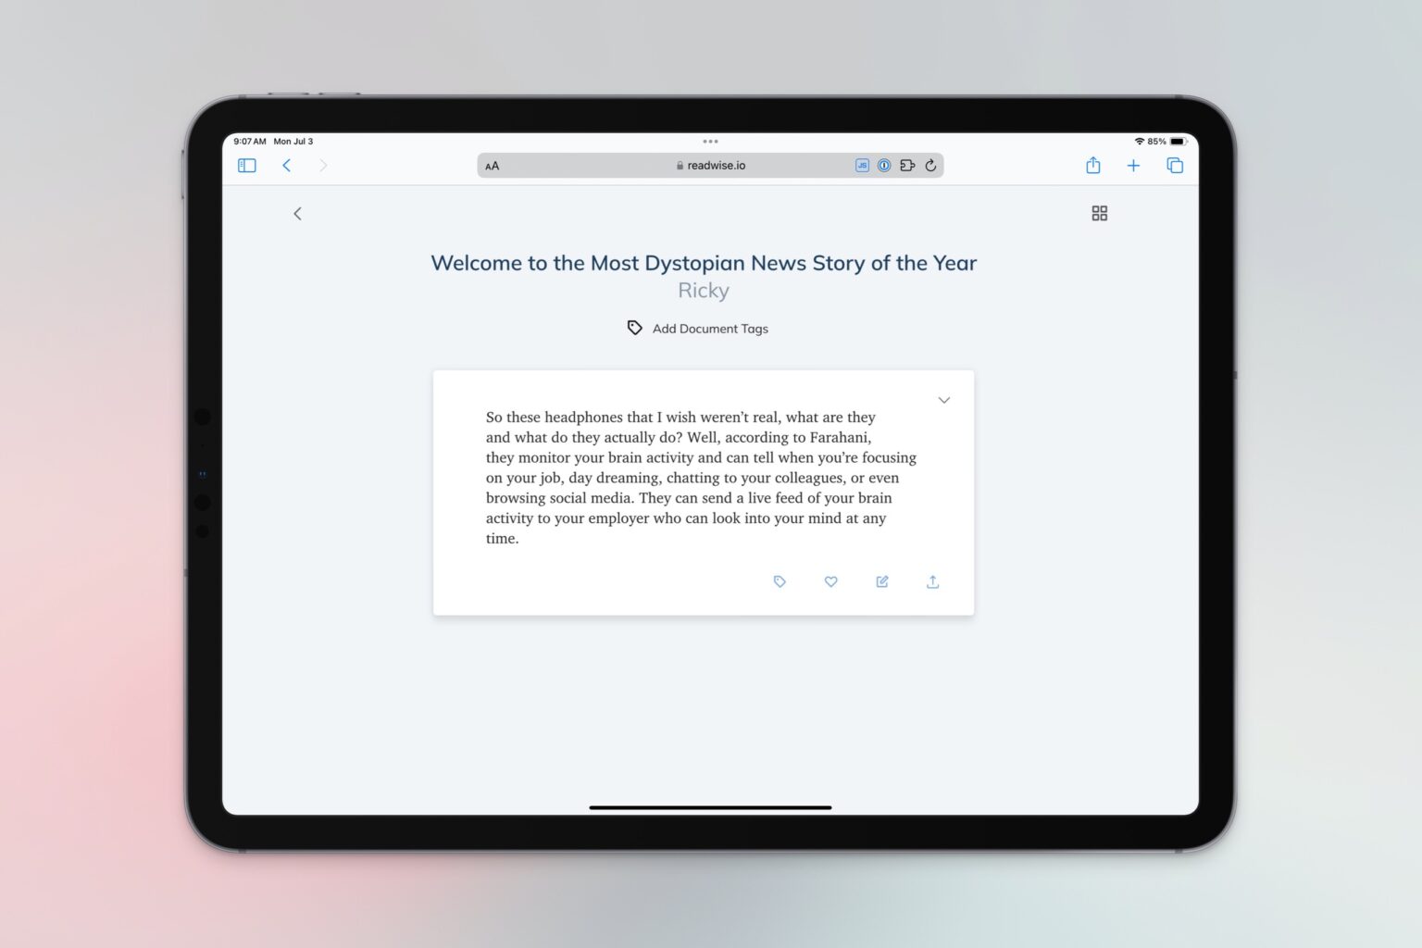The image size is (1422, 948).
Task: Open the tag icon on the highlight card
Action: click(x=780, y=581)
